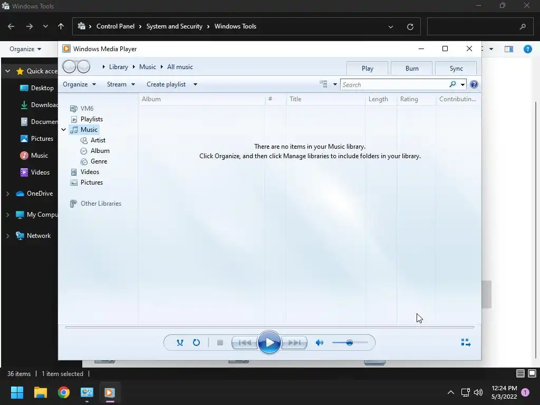Toggle repeat in playback controls
Screen dimensions: 540x405
[x=196, y=342]
